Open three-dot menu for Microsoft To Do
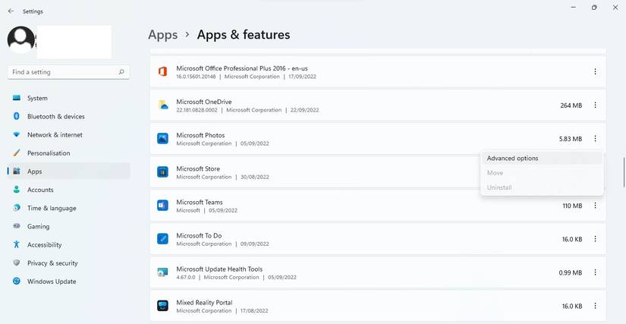 tap(595, 239)
